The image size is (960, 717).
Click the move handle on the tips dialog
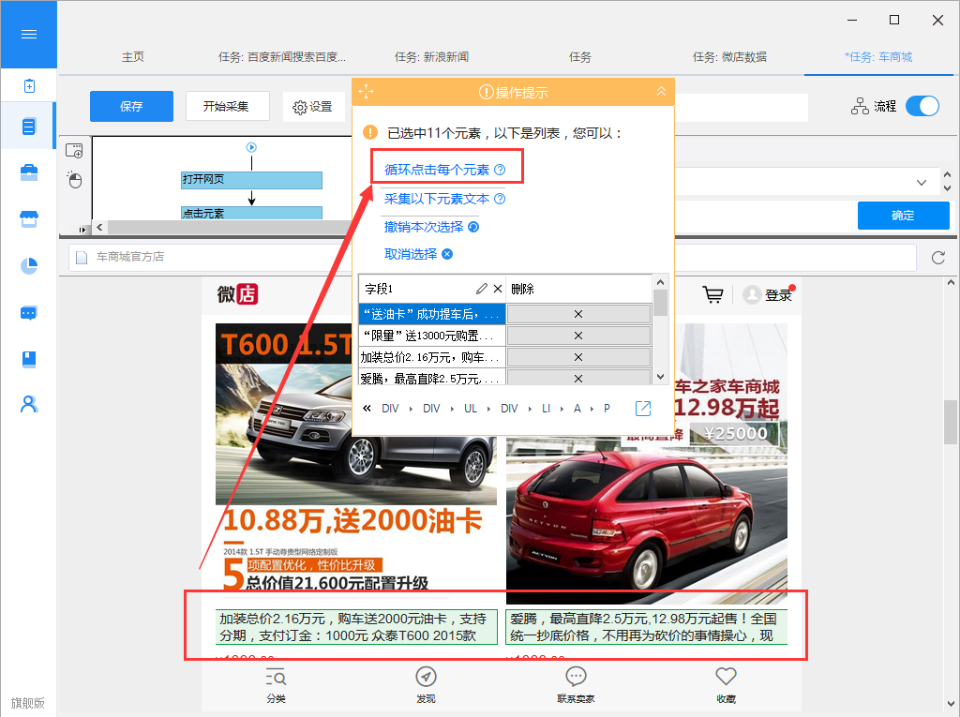(367, 92)
